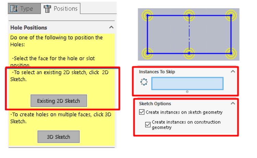This screenshot has width=257, height=158.
Task: Select the bottom-center hole instance marker
Action: [x=189, y=53]
